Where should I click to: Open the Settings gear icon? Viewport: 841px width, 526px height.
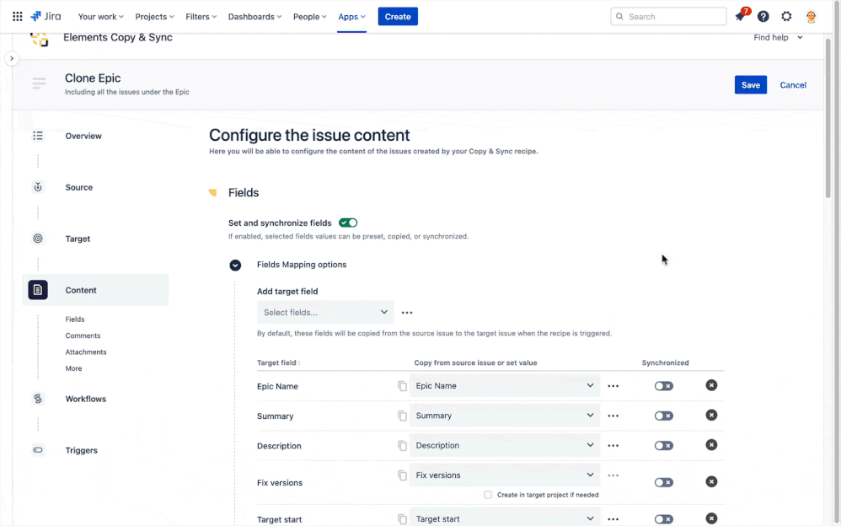pyautogui.click(x=786, y=17)
